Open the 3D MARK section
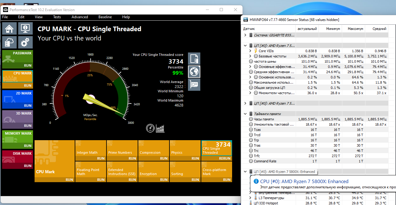The height and width of the screenshot is (205, 396). pyautogui.click(x=17, y=119)
